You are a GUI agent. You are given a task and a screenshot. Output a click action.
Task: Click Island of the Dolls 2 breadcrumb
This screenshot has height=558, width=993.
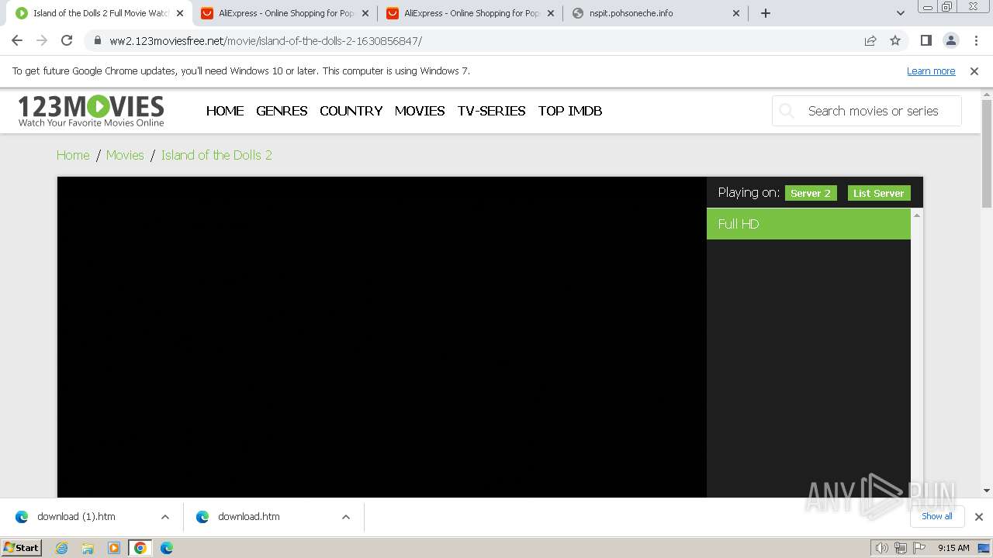[216, 155]
